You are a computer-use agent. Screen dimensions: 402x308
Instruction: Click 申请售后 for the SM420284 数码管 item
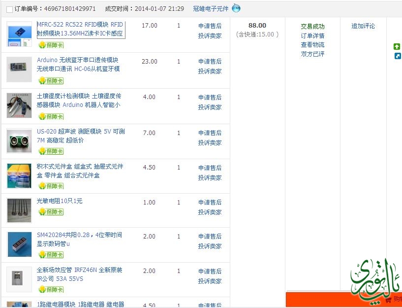point(210,236)
